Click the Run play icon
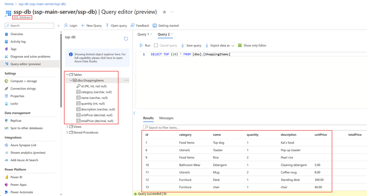Viewport: 367px width, 196px height. pyautogui.click(x=141, y=46)
